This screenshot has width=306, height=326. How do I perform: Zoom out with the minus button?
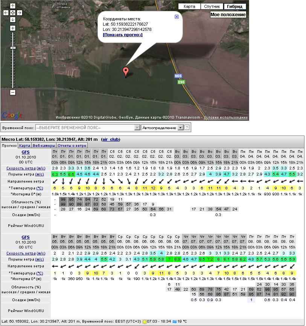pos(12,92)
